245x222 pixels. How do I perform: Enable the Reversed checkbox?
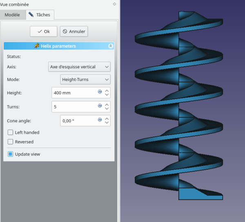point(10,142)
